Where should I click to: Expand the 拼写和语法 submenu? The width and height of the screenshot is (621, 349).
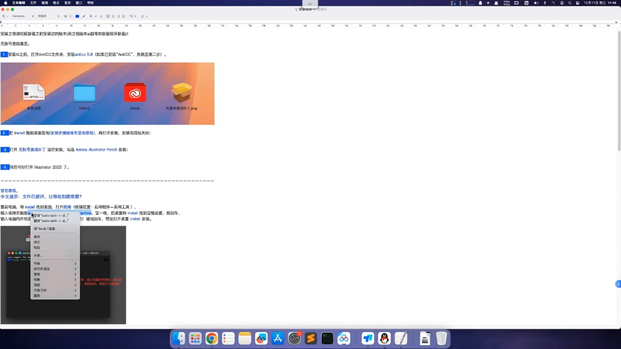(55, 269)
